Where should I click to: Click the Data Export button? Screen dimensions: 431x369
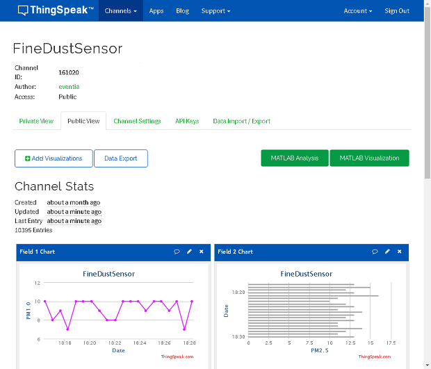click(121, 158)
